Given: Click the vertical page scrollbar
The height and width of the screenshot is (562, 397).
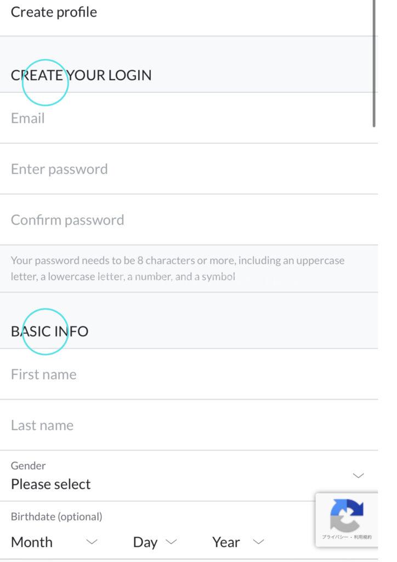Looking at the screenshot, I should click(x=375, y=63).
